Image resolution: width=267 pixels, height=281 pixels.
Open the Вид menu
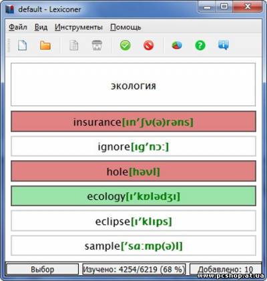pos(41,27)
